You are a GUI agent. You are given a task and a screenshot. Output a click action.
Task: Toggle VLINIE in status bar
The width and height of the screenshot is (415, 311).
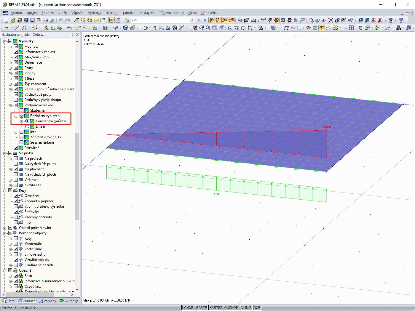pyautogui.click(x=246, y=308)
